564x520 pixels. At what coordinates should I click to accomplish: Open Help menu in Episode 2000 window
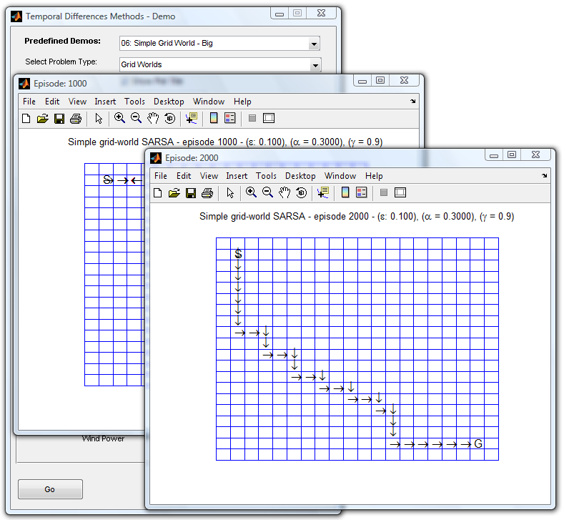click(x=374, y=176)
